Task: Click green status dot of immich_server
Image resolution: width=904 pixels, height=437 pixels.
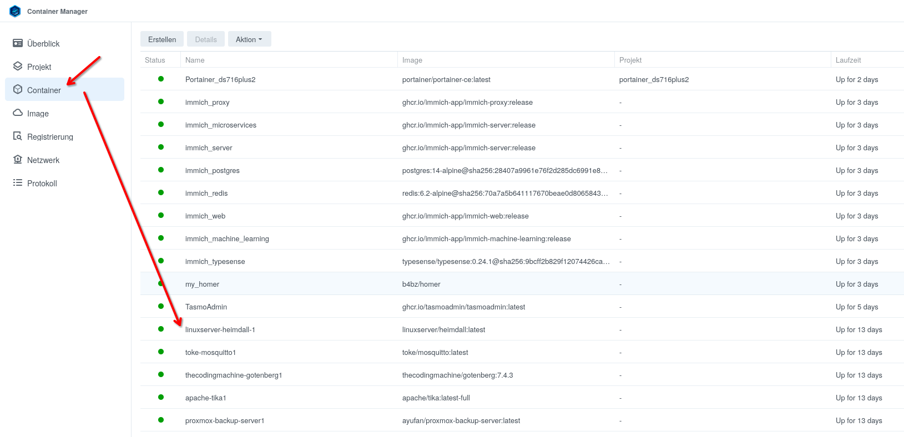Action: click(161, 147)
